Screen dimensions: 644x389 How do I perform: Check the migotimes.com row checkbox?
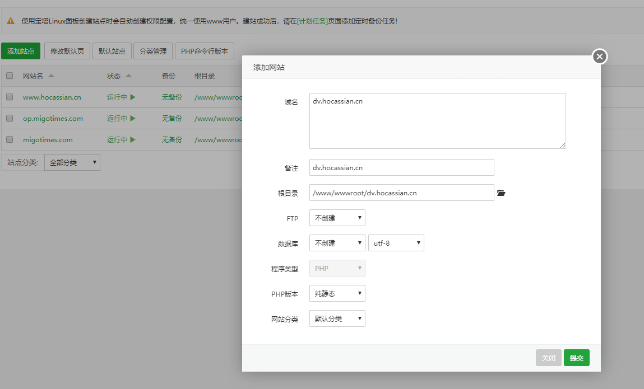10,139
